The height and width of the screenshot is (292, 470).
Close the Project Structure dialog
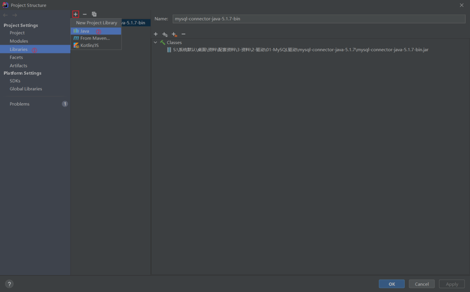click(462, 5)
